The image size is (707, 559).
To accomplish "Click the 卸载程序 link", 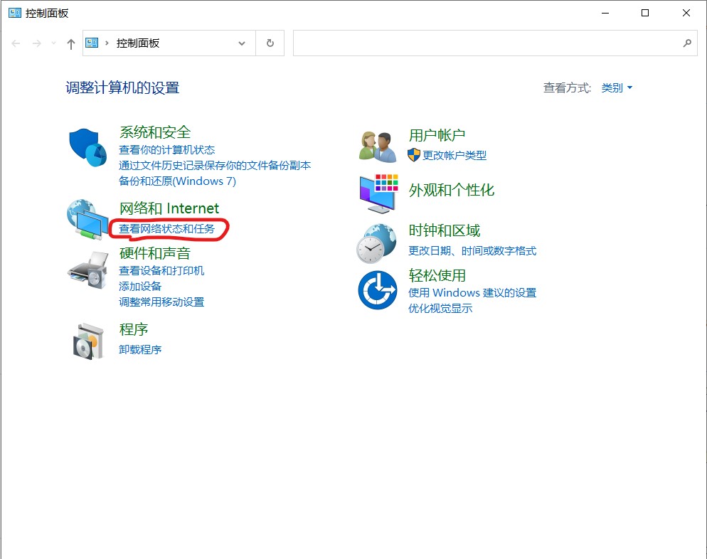I will (x=140, y=349).
